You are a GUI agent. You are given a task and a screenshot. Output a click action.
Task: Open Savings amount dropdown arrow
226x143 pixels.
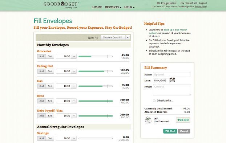pyautogui.click(x=74, y=138)
